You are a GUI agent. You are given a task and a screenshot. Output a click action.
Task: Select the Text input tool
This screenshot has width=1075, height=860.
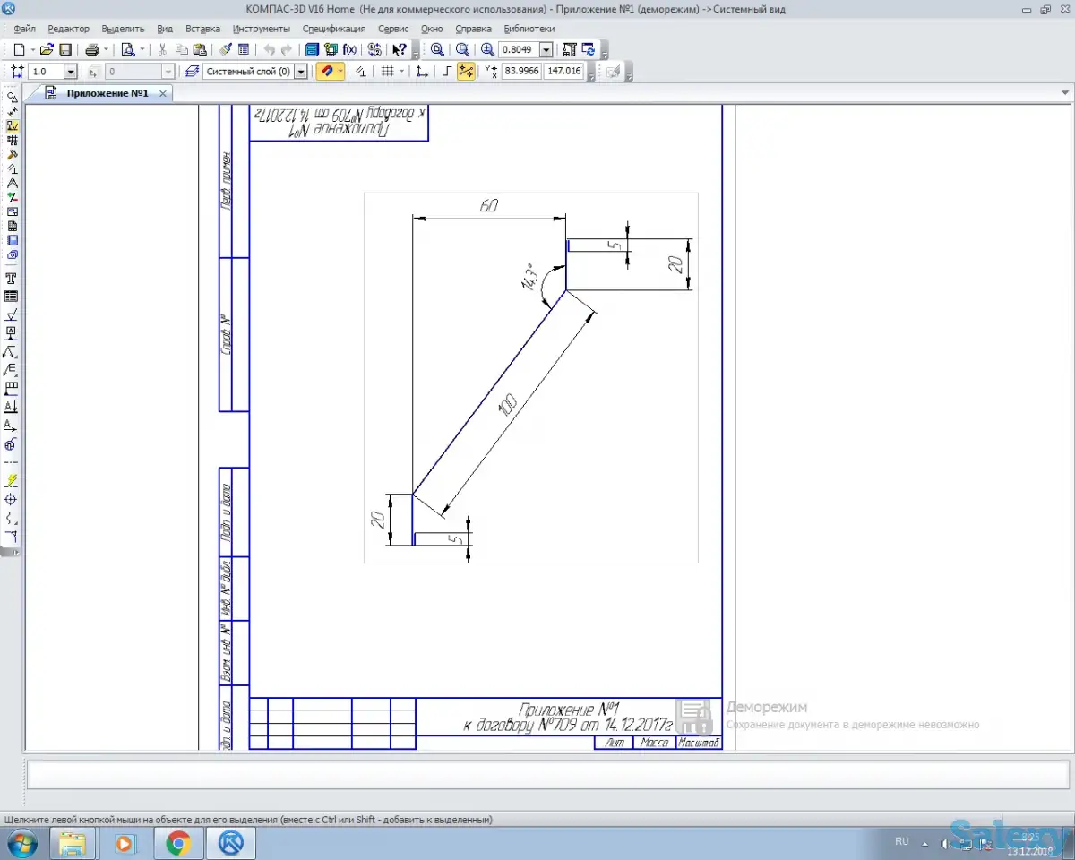12,279
